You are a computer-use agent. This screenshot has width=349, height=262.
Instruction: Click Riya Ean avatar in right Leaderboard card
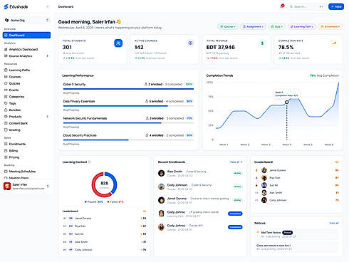tap(264, 178)
